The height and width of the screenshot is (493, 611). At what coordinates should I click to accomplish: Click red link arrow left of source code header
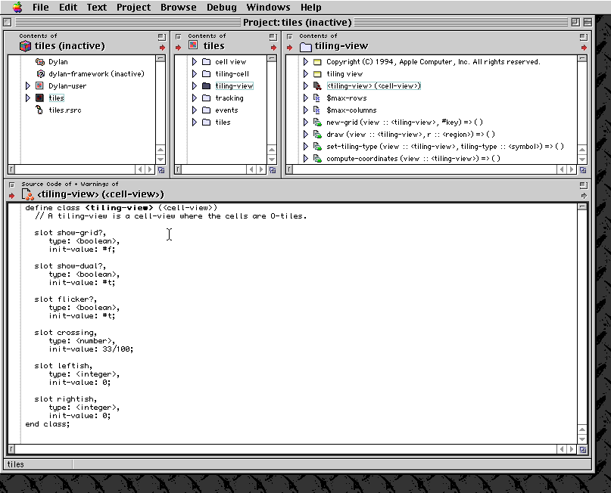(x=11, y=195)
